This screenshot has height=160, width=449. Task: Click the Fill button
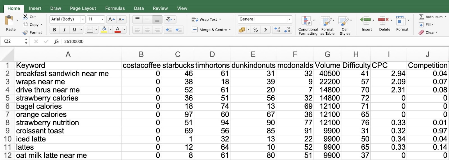[425, 25]
